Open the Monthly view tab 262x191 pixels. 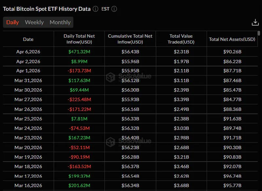pyautogui.click(x=60, y=22)
